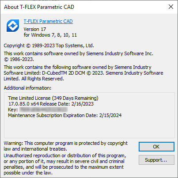This screenshot has height=178, width=178.
Task: Close the About dialog with the X
Action: point(171,7)
